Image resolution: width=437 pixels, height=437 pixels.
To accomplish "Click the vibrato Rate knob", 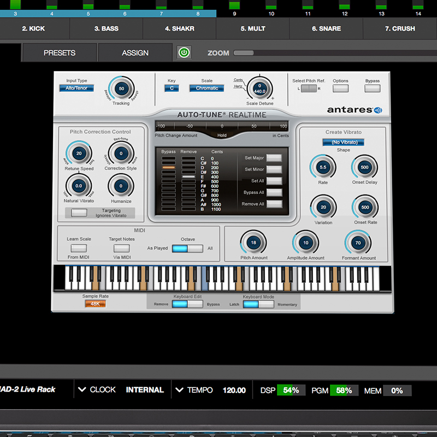I will click(323, 167).
